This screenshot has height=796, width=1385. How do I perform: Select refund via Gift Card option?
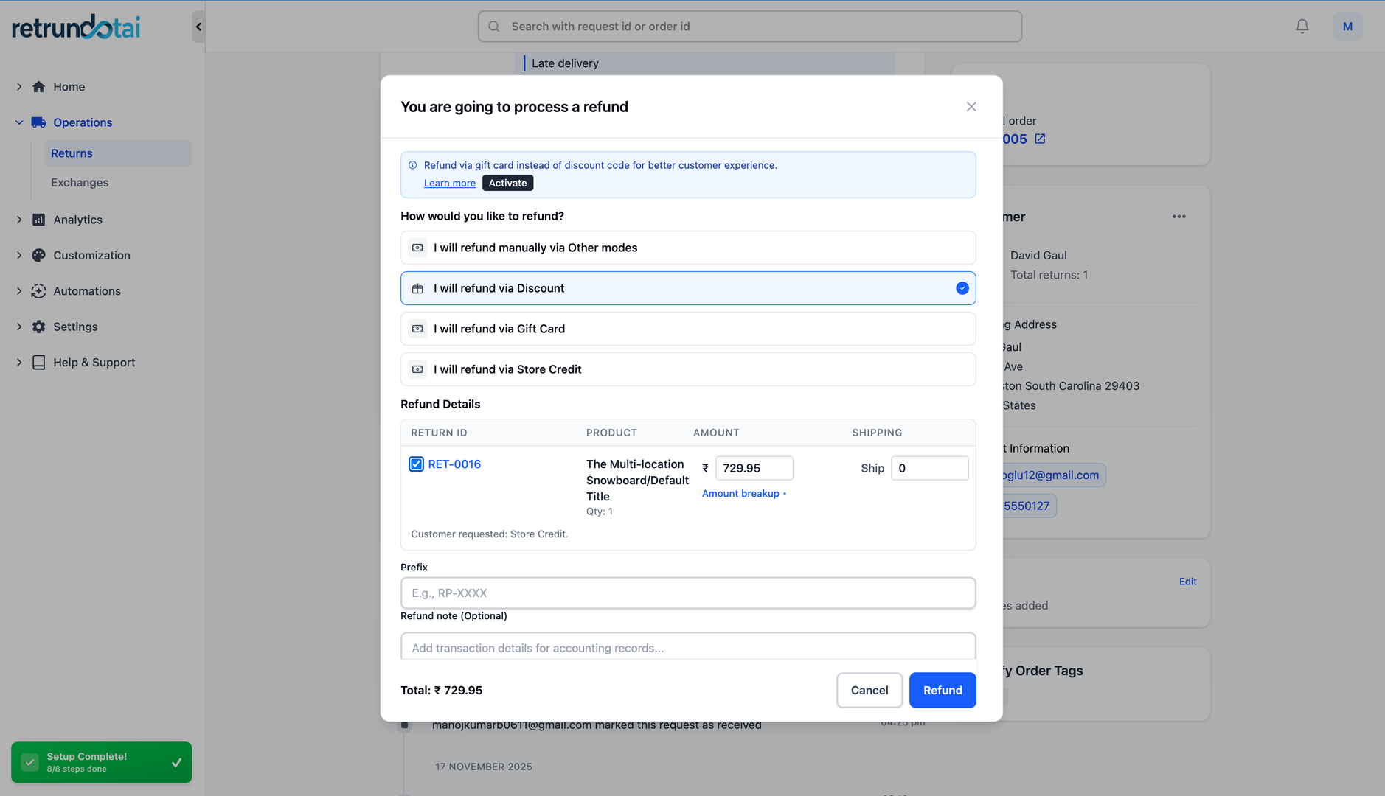point(687,329)
